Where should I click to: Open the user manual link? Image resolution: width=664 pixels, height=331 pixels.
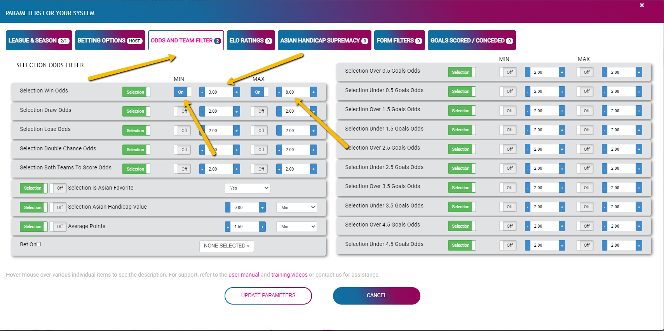tap(244, 275)
